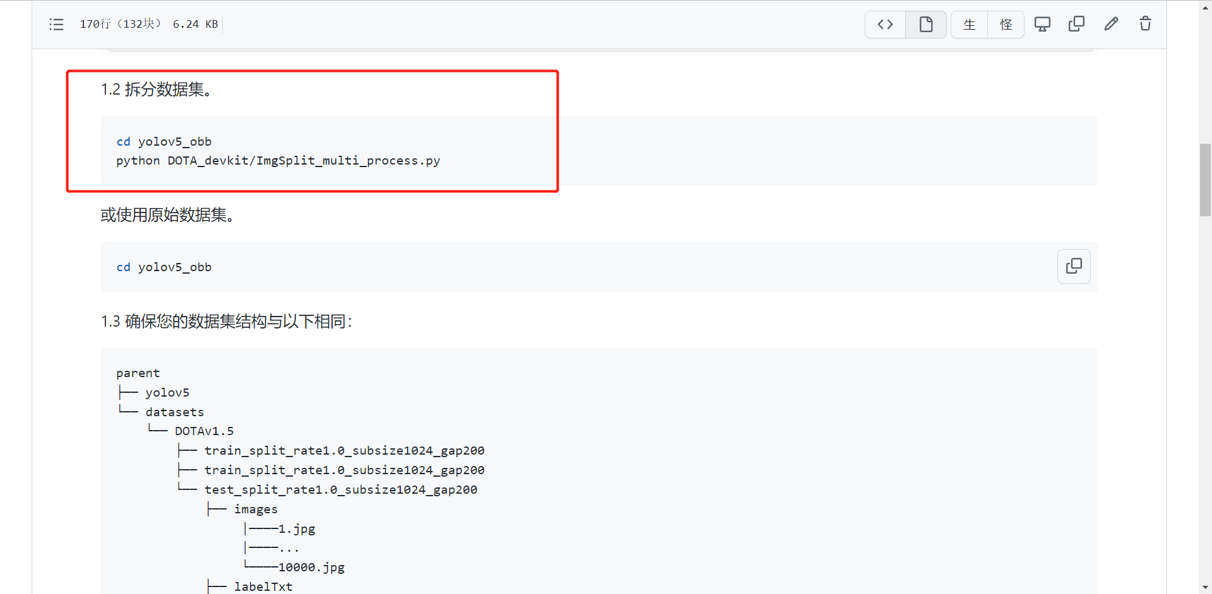The image size is (1212, 594).
Task: Edit the file with the pencil icon
Action: [x=1111, y=23]
